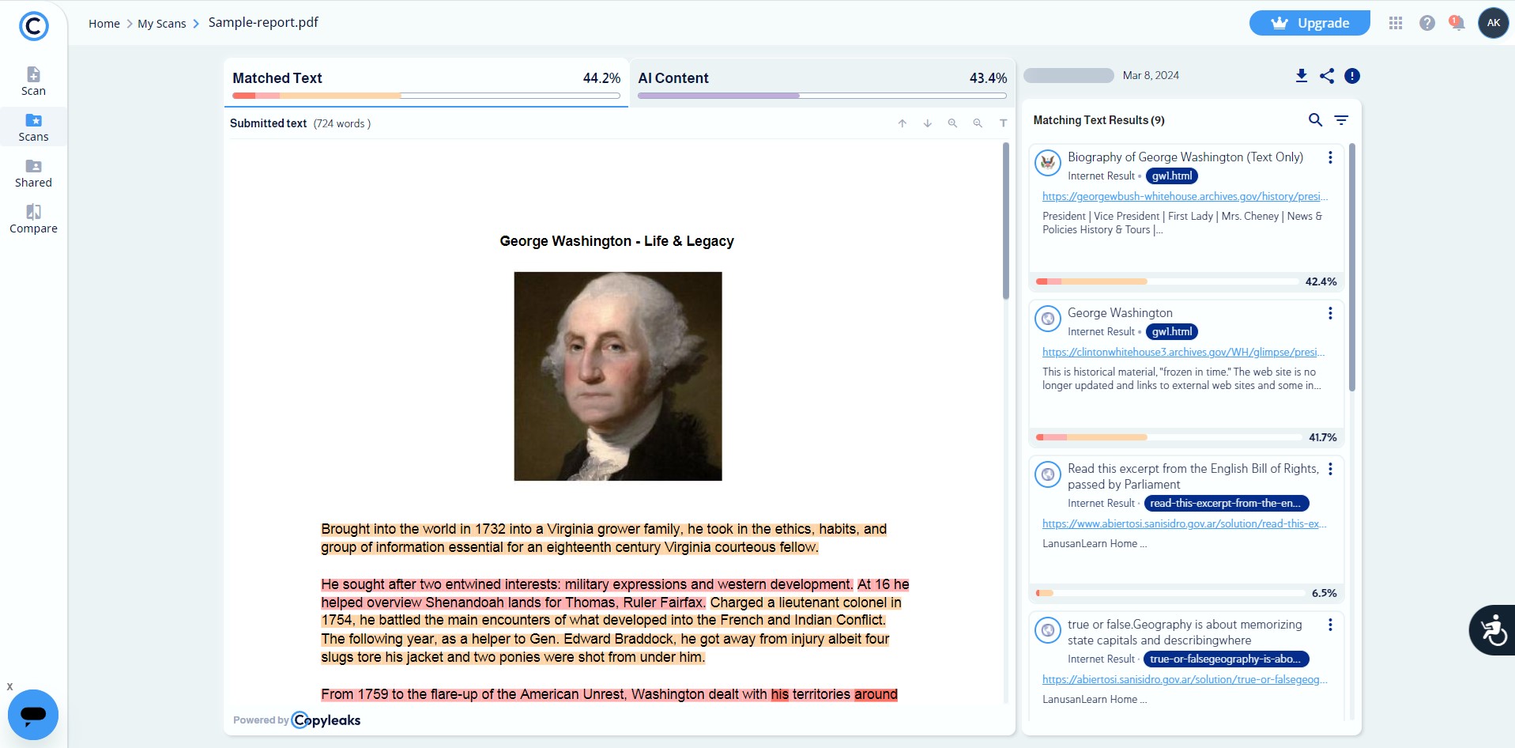Search the matching text results
The width and height of the screenshot is (1515, 748).
1316,120
